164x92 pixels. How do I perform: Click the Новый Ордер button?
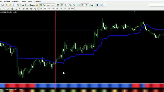point(28,5)
